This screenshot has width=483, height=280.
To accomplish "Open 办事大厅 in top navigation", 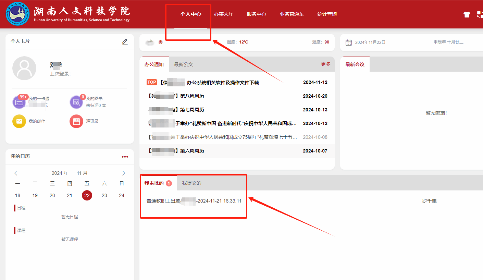I will point(223,14).
